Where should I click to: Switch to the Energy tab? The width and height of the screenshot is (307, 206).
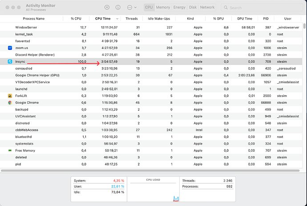click(179, 8)
